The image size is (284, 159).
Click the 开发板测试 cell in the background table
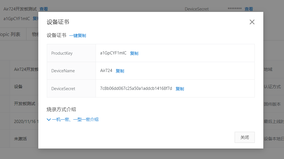25,104
